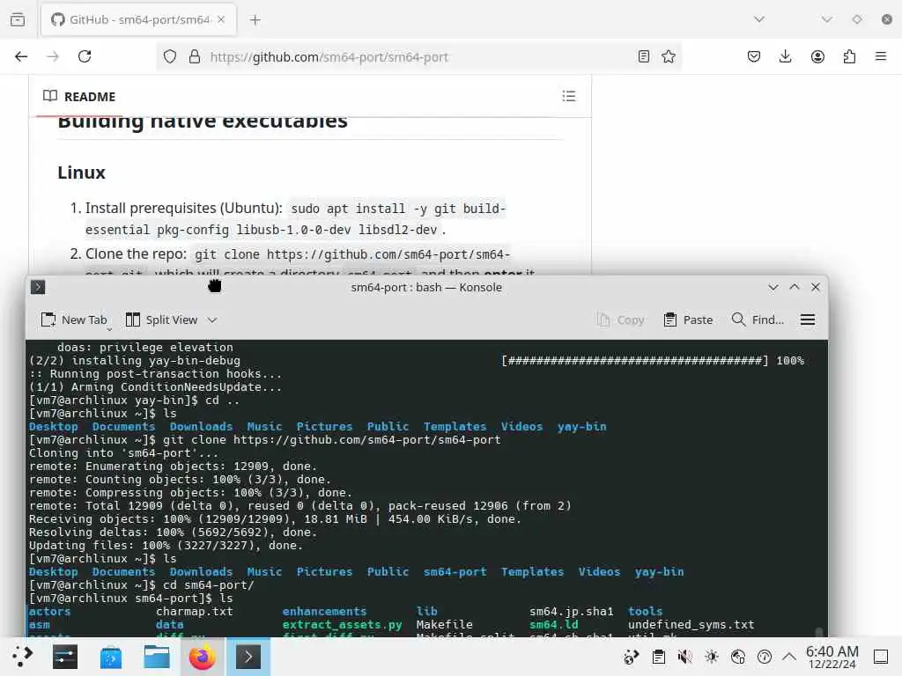Click undefined_syms.txt in terminal listing

click(x=691, y=624)
